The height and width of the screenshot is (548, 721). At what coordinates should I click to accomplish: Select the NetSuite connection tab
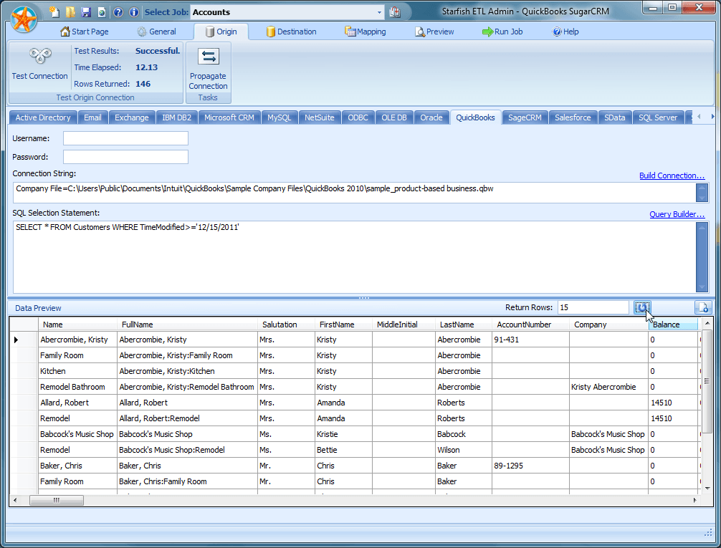pyautogui.click(x=319, y=117)
